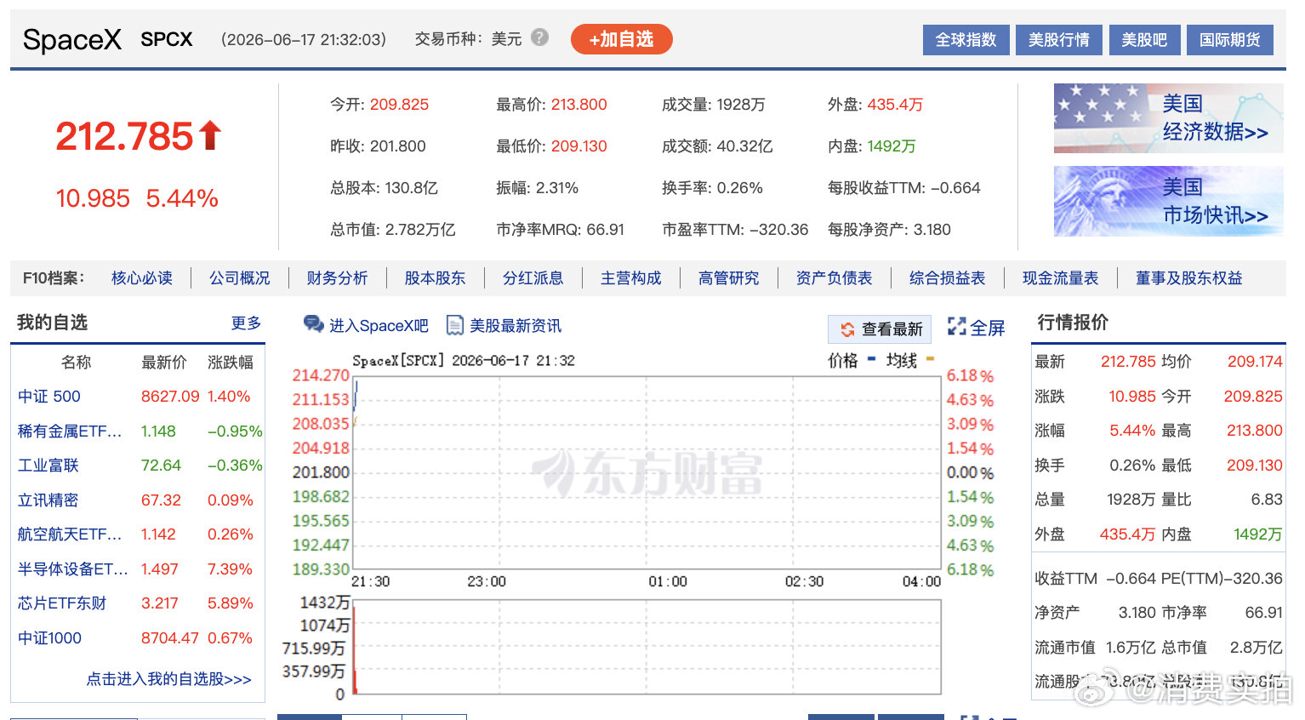This screenshot has height=720, width=1305.
Task: Open 立讯精密 in the watchlist
Action: [x=48, y=500]
